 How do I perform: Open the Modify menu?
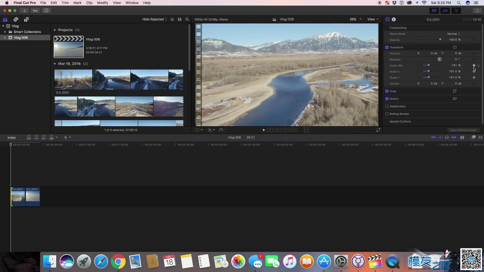[x=102, y=3]
